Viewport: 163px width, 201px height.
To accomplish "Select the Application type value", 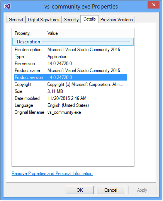I will pos(58,57).
